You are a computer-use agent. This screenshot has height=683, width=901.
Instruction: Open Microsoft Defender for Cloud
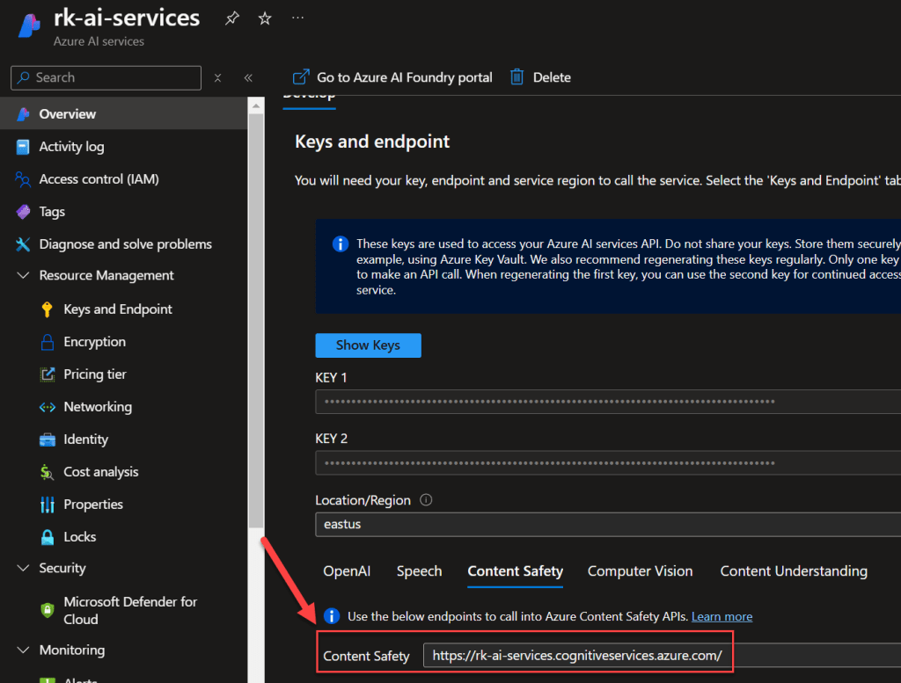coord(130,610)
